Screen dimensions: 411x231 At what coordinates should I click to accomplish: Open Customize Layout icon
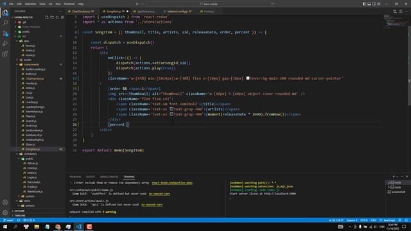point(379,4)
